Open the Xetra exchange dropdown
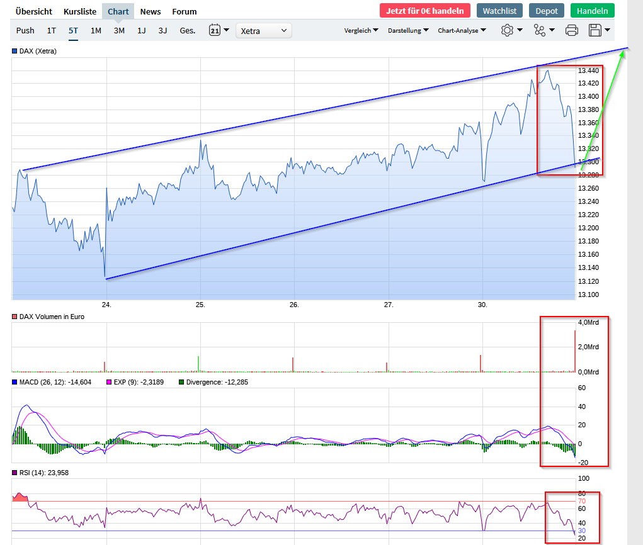 pos(264,31)
